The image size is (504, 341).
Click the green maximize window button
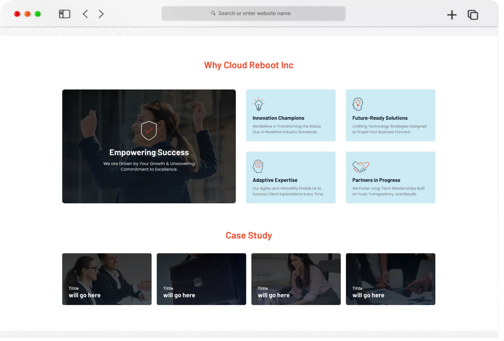pyautogui.click(x=38, y=14)
